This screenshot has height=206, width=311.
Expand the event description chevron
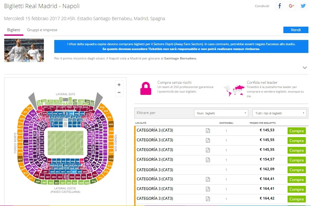pyautogui.click(x=305, y=68)
